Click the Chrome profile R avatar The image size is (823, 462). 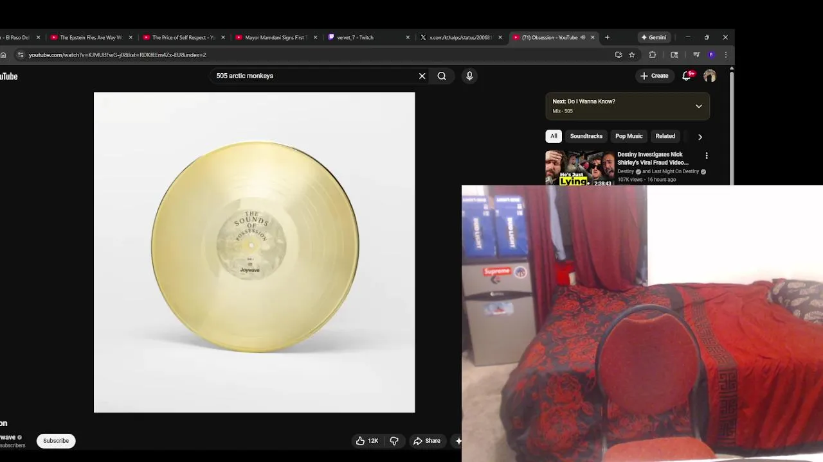tap(711, 55)
